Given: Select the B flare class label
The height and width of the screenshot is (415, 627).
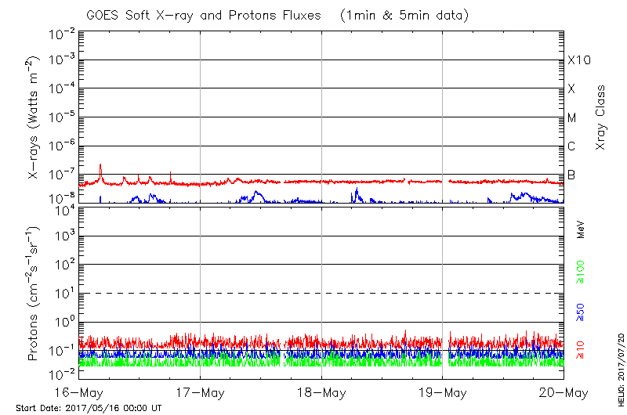Looking at the screenshot, I should (571, 174).
